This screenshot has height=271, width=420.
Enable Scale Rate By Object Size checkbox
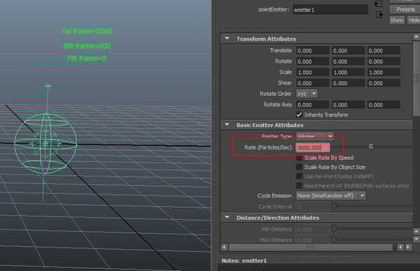299,167
